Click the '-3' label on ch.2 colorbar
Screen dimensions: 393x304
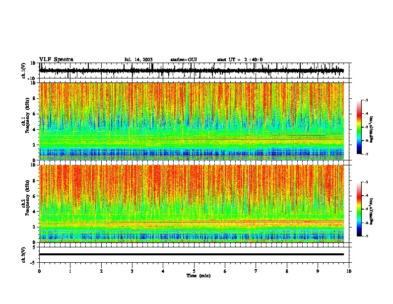pyautogui.click(x=366, y=182)
